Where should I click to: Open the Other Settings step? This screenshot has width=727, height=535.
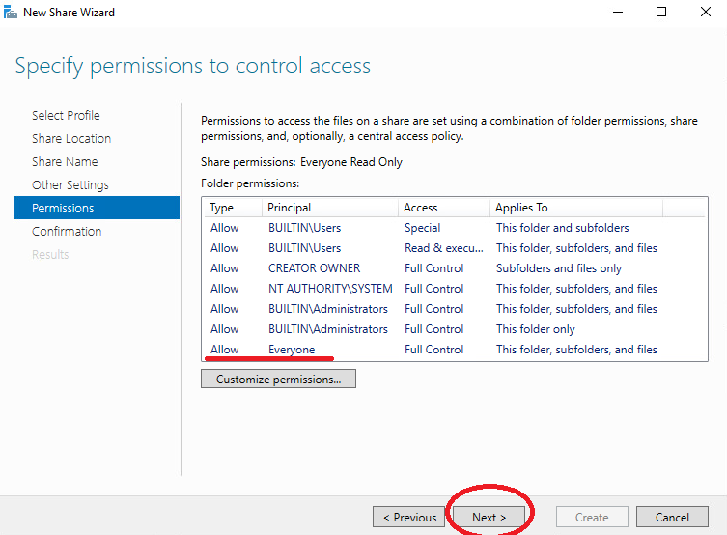(70, 184)
